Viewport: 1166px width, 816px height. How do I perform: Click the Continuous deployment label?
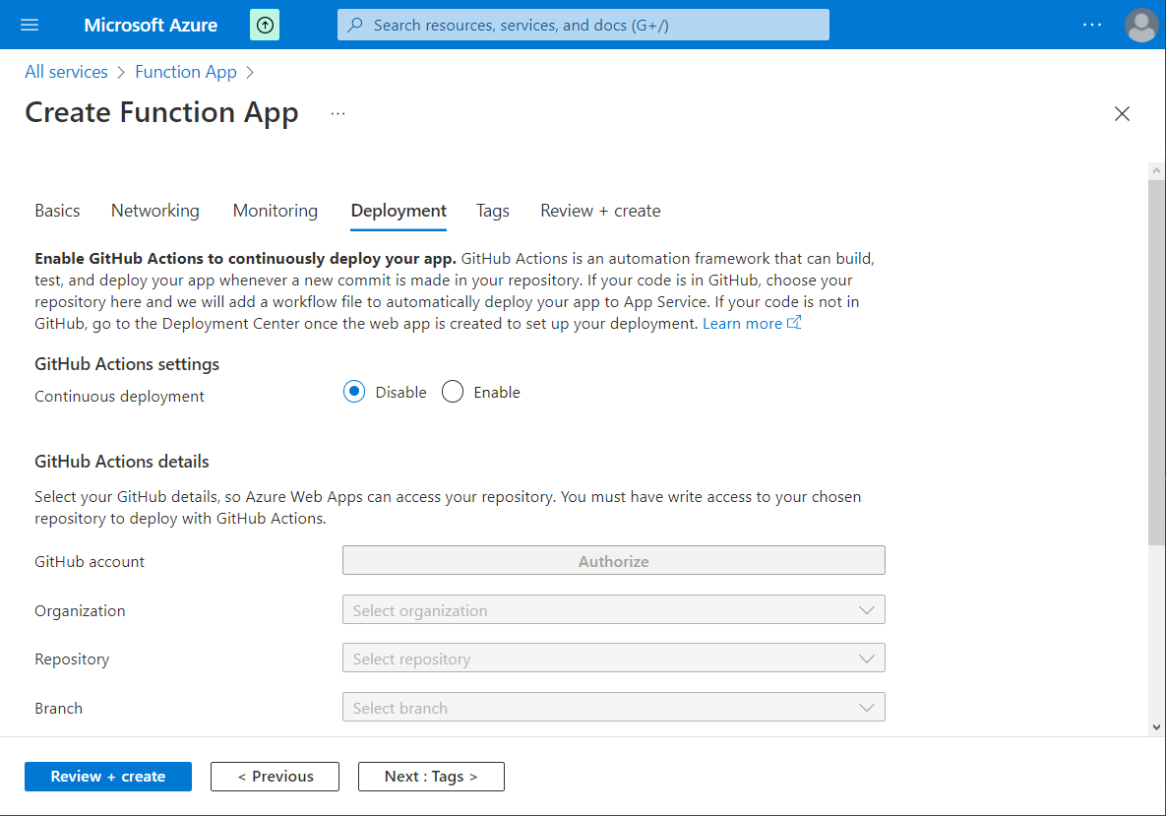click(119, 397)
